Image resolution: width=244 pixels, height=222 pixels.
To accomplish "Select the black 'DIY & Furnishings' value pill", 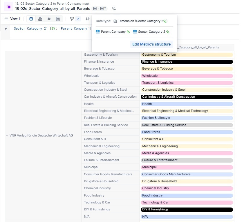I will tap(187, 210).
